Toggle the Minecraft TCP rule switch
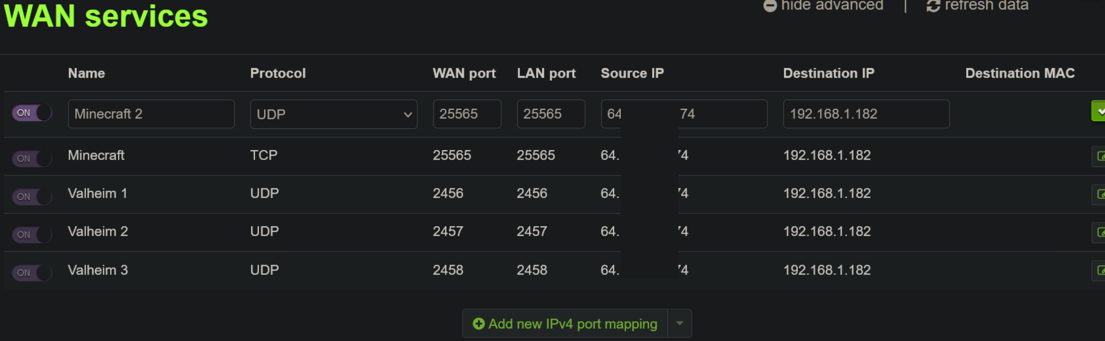1105x341 pixels. coord(32,158)
